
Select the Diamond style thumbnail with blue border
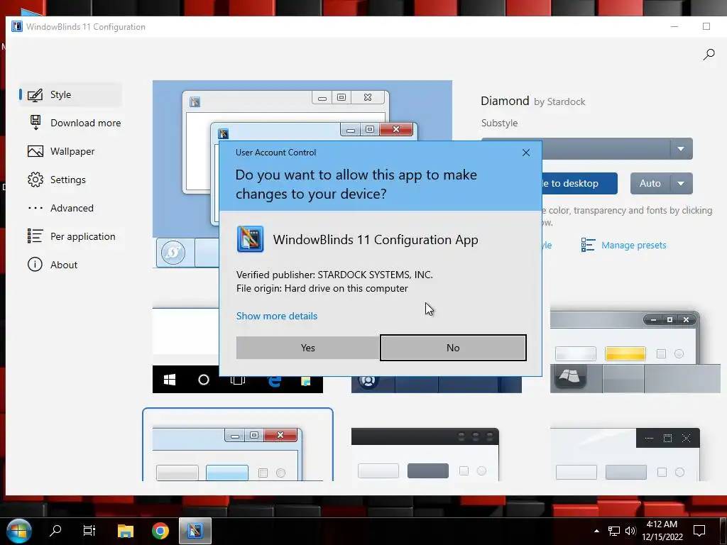point(237,444)
